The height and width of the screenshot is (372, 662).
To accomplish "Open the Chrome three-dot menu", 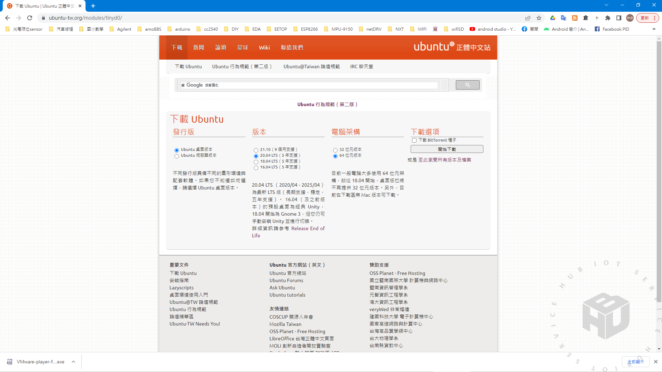I will click(x=654, y=18).
